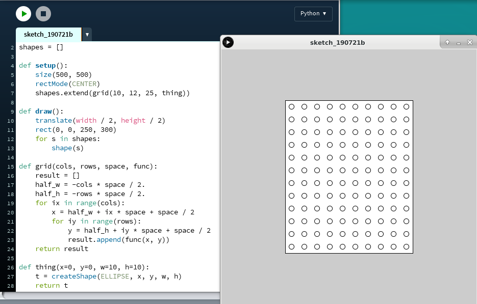Click the bottom-right circle in the grid
477x304 pixels.
pos(407,247)
